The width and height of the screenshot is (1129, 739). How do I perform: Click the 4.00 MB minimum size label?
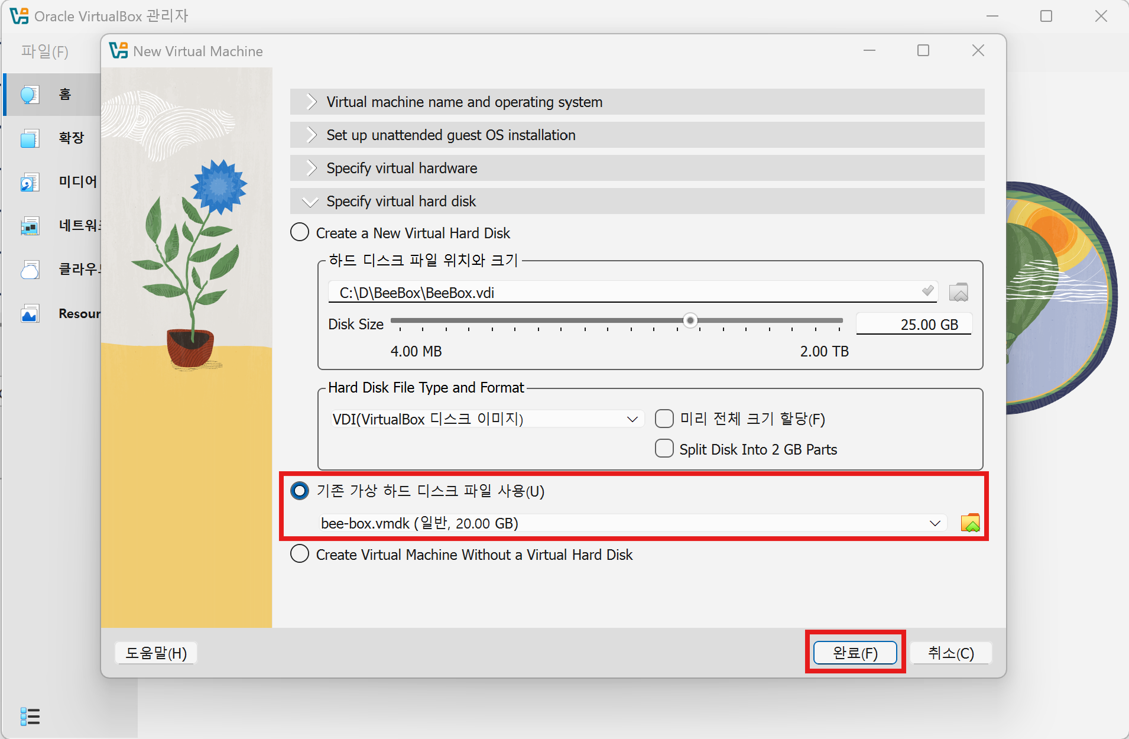[416, 351]
